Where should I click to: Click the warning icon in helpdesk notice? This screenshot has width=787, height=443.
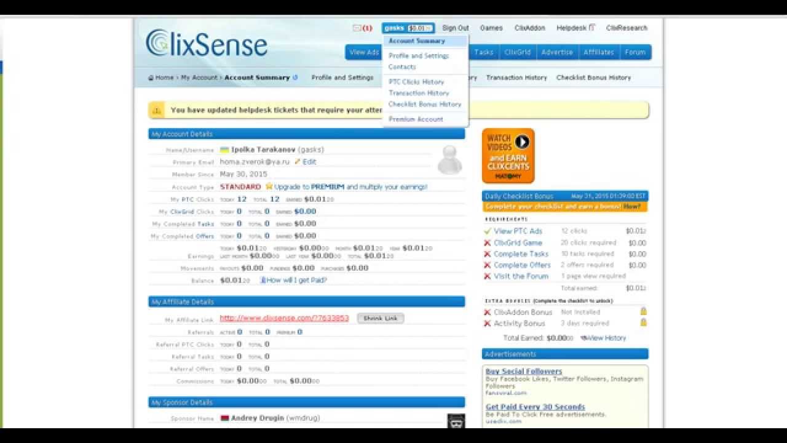(157, 111)
